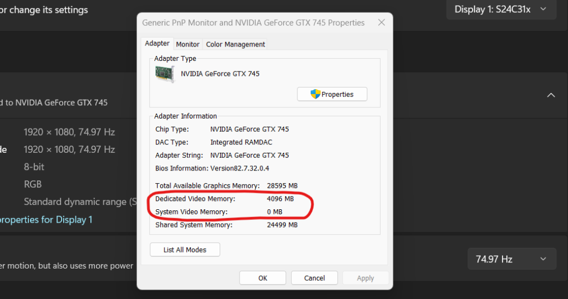Click the shield icon on Properties button
Viewport: 568px width, 299px height.
click(316, 94)
